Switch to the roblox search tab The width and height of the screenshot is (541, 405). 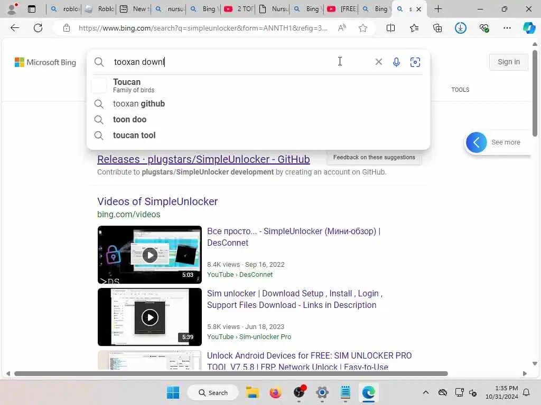pyautogui.click(x=64, y=9)
